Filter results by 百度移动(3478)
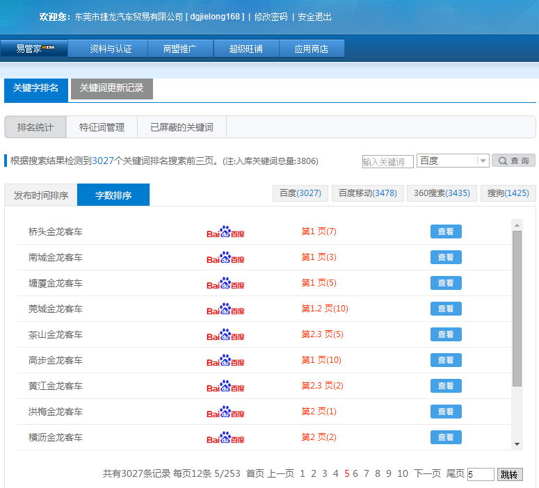 click(x=367, y=193)
